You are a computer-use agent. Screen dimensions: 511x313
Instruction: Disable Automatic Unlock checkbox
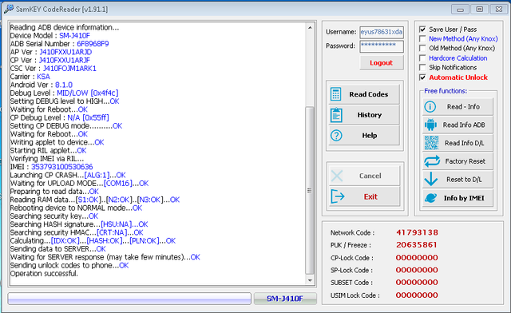click(422, 77)
